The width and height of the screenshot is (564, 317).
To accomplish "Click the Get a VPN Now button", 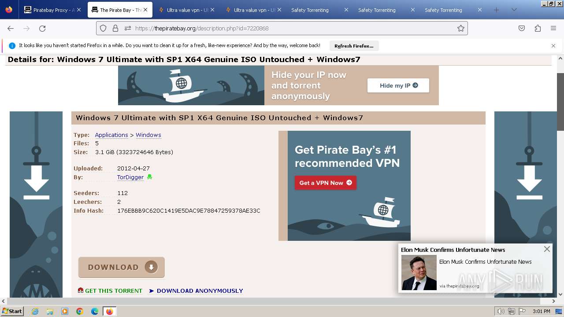I will (x=326, y=183).
